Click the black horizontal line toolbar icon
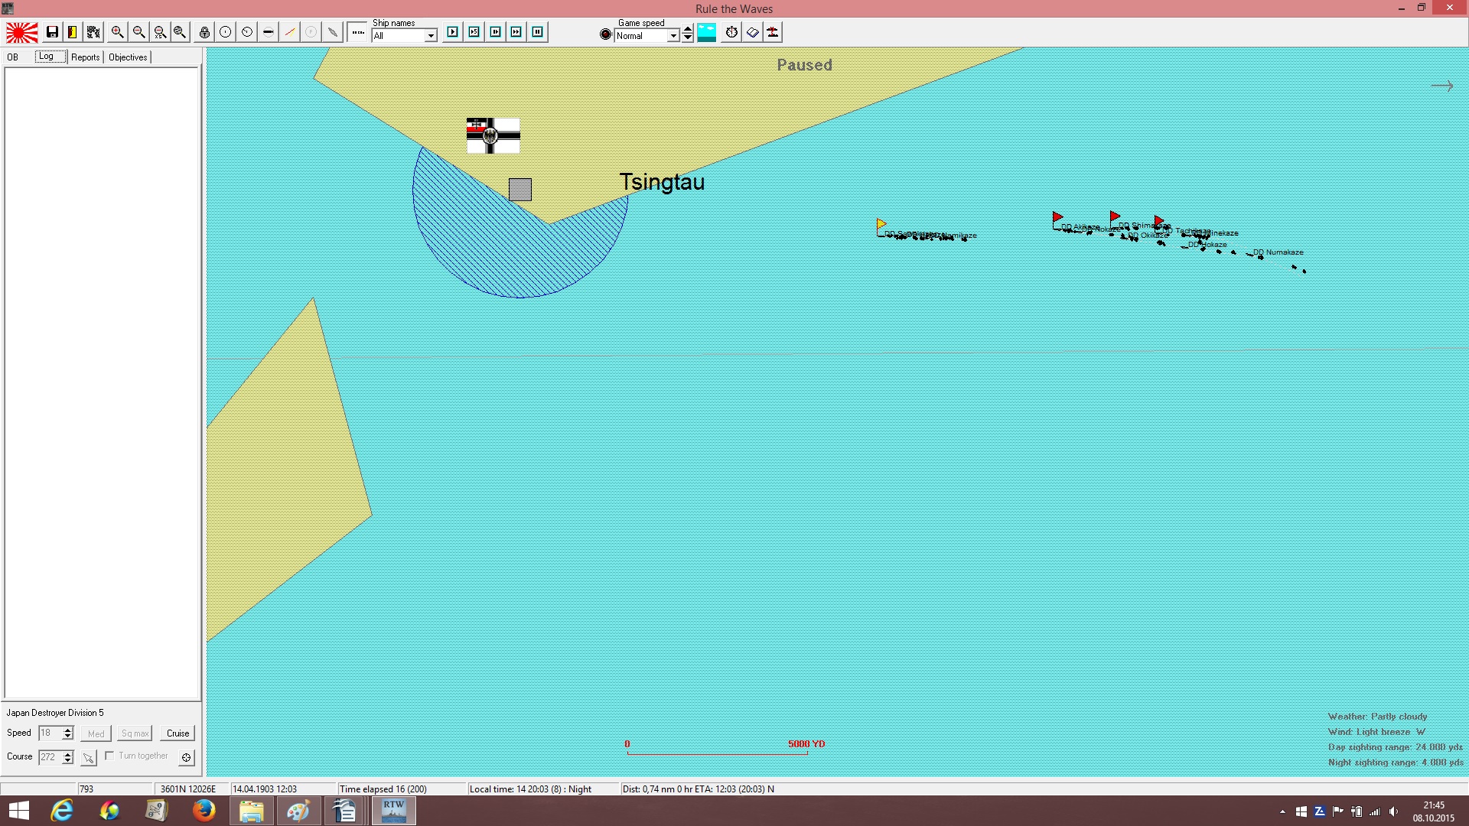Viewport: 1469px width, 826px height. coord(269,32)
